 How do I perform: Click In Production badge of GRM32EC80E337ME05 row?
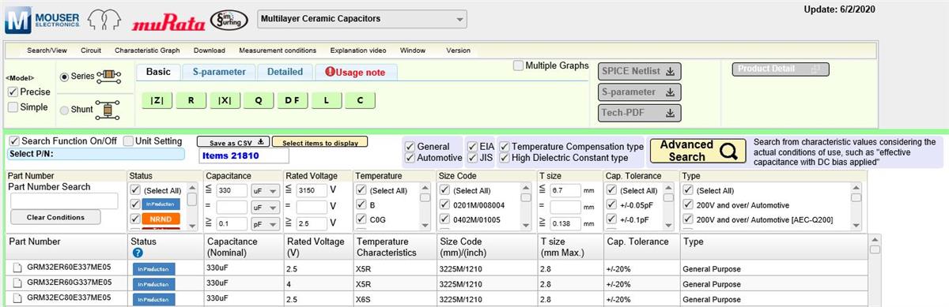point(153,300)
